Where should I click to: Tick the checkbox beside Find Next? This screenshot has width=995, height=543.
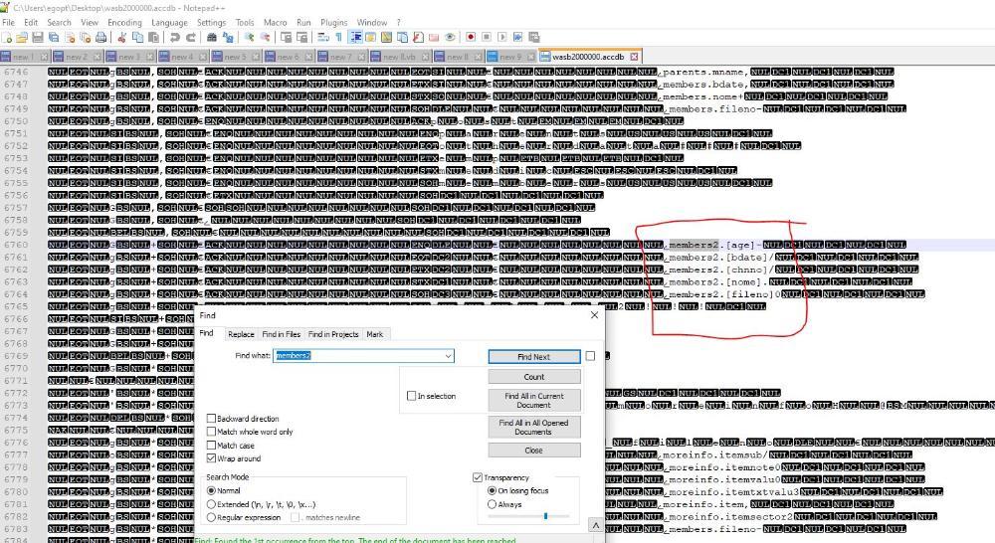pyautogui.click(x=590, y=356)
